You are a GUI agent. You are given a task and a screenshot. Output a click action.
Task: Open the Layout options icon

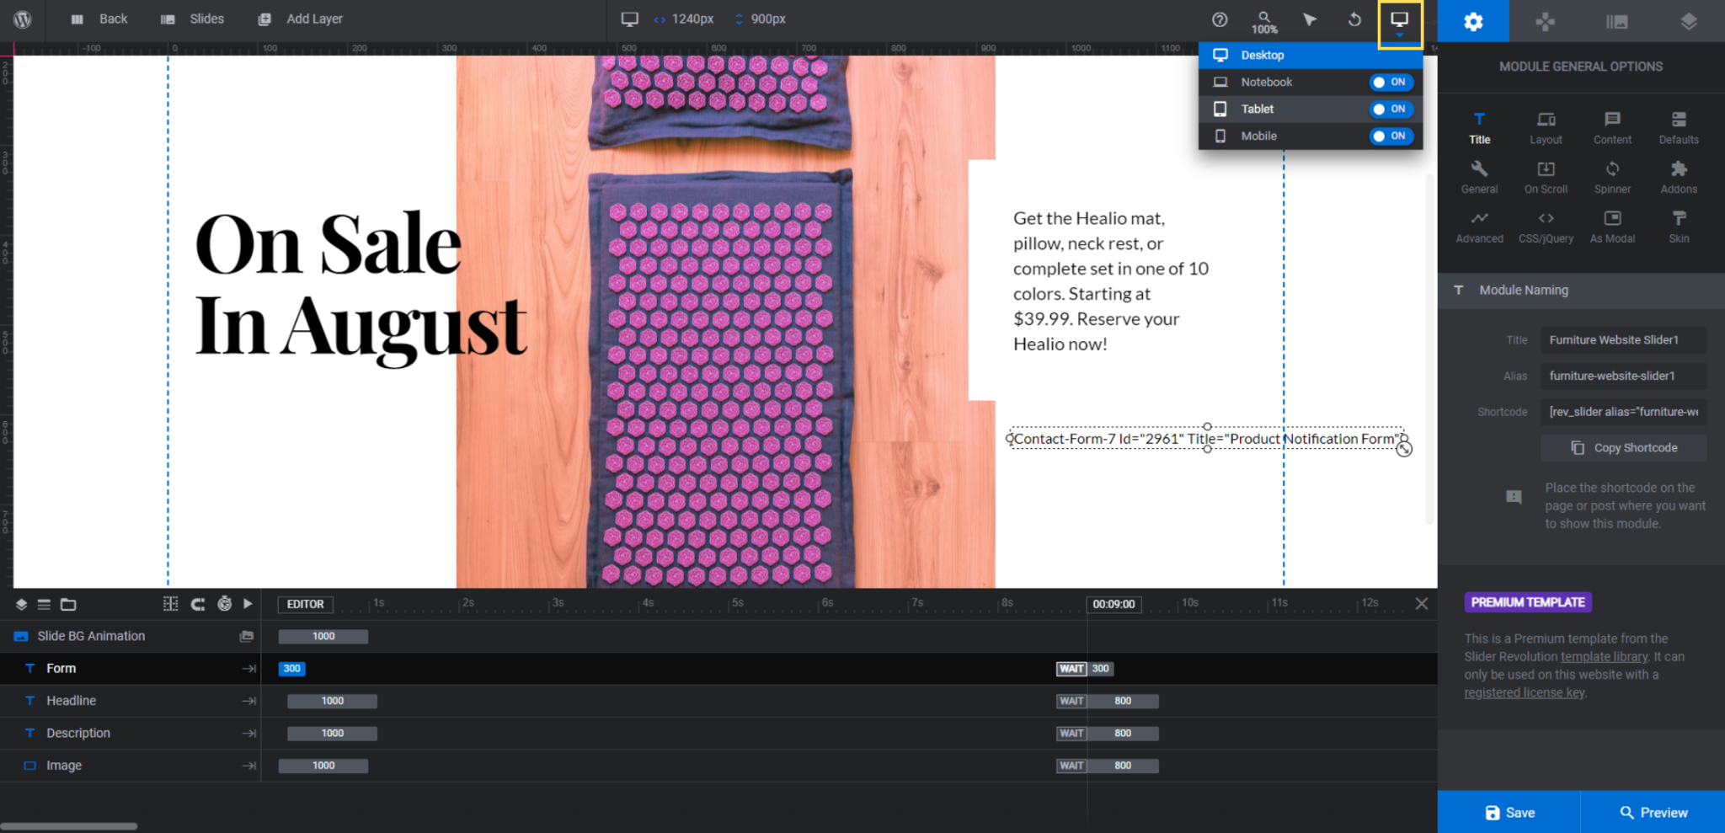coord(1546,128)
